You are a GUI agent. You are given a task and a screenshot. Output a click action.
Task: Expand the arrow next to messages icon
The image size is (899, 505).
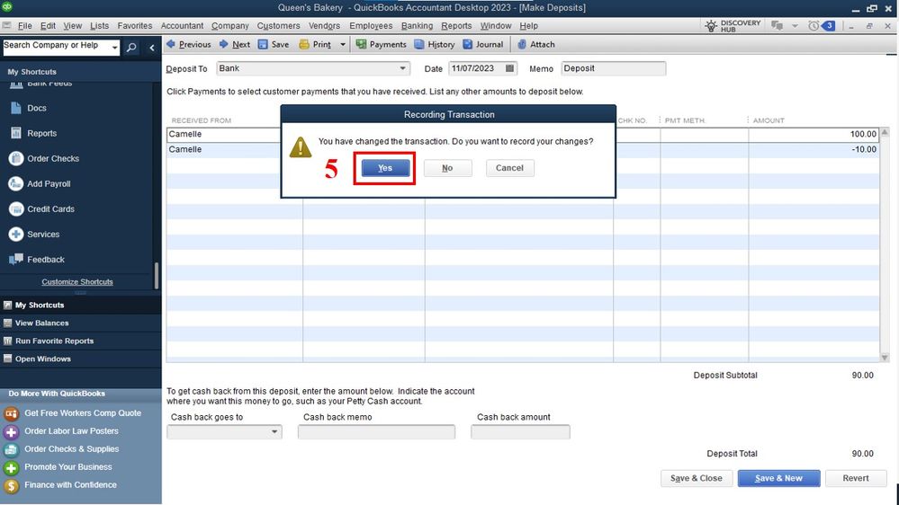(x=795, y=26)
